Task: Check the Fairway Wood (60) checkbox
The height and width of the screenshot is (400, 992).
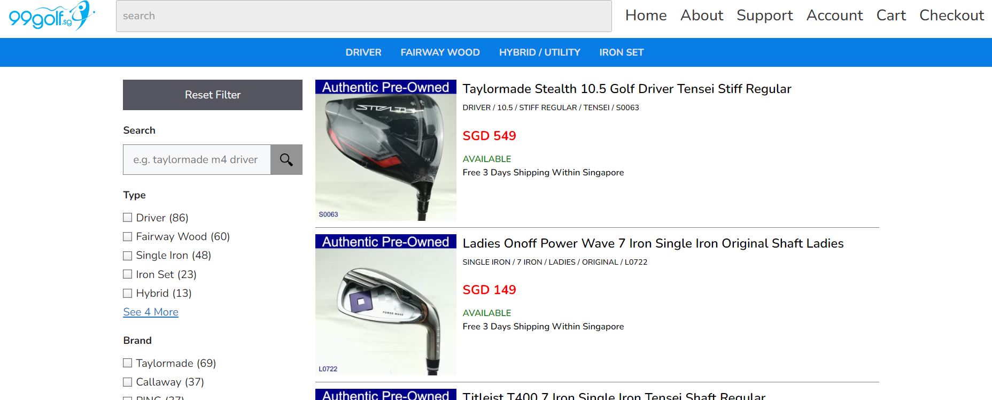Action: pyautogui.click(x=127, y=236)
